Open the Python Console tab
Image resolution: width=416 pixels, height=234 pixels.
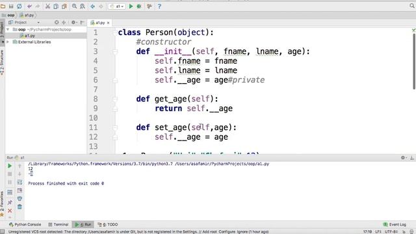coord(25,224)
